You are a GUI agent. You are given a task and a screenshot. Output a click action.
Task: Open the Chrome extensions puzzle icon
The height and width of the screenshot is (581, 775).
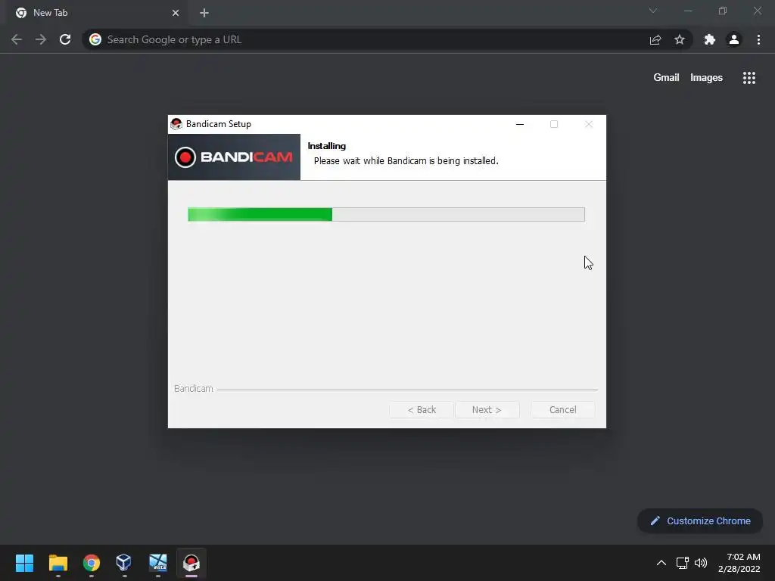click(710, 39)
